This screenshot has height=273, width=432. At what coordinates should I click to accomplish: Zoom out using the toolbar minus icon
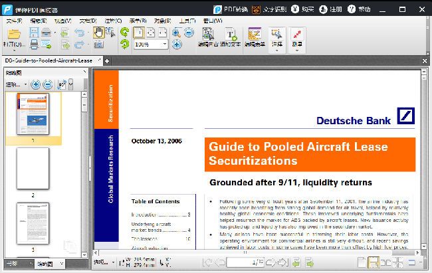point(189,33)
